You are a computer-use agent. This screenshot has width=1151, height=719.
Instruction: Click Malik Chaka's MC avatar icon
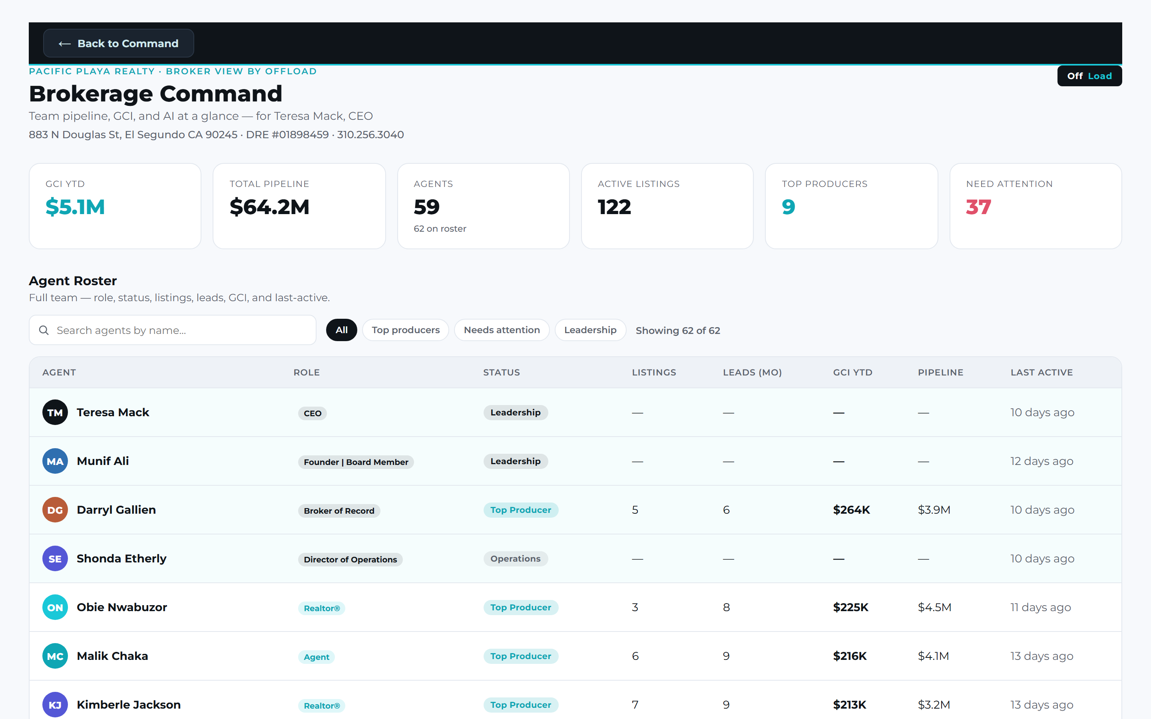tap(55, 656)
